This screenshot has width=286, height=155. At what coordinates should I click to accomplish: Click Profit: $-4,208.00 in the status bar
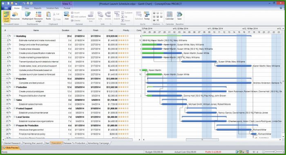coord(213,152)
